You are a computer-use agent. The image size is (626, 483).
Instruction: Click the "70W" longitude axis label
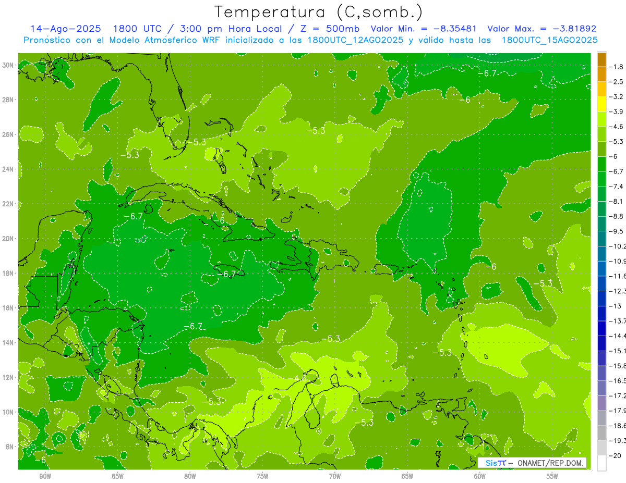(x=335, y=476)
